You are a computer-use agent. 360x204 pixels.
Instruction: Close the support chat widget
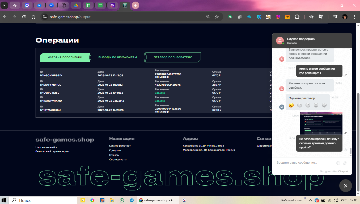tap(345, 186)
